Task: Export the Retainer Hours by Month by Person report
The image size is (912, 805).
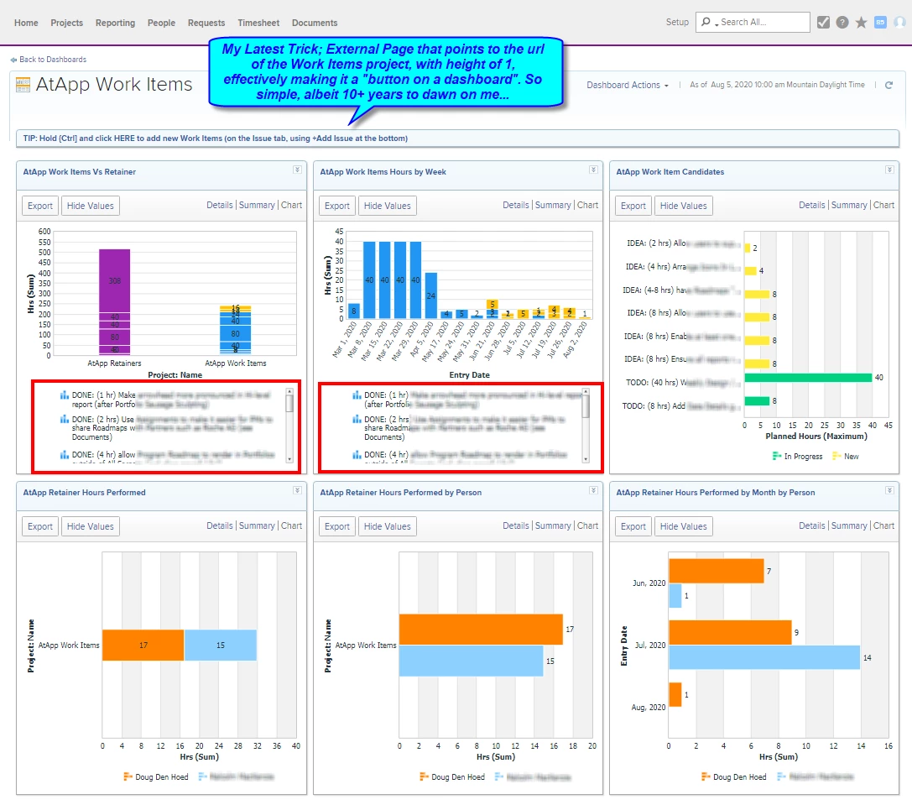Action: [x=633, y=527]
